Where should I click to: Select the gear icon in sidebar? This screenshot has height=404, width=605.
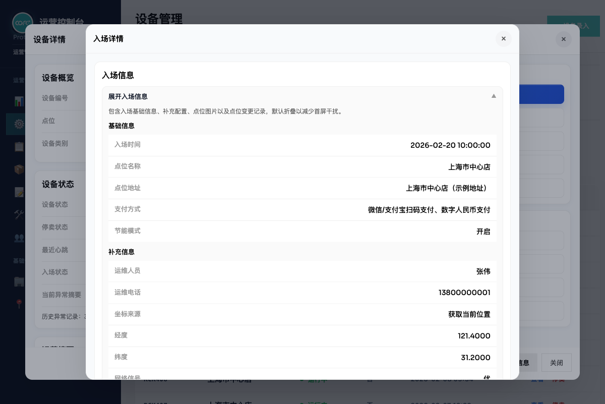click(19, 124)
